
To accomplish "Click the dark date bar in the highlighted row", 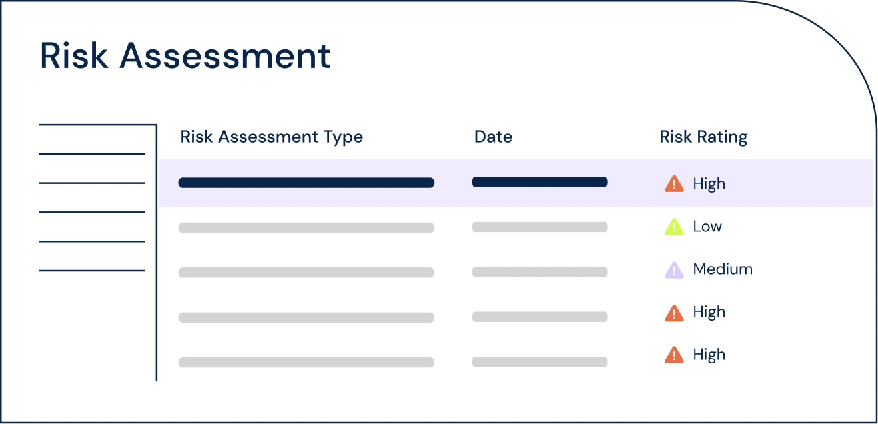I will [x=540, y=182].
